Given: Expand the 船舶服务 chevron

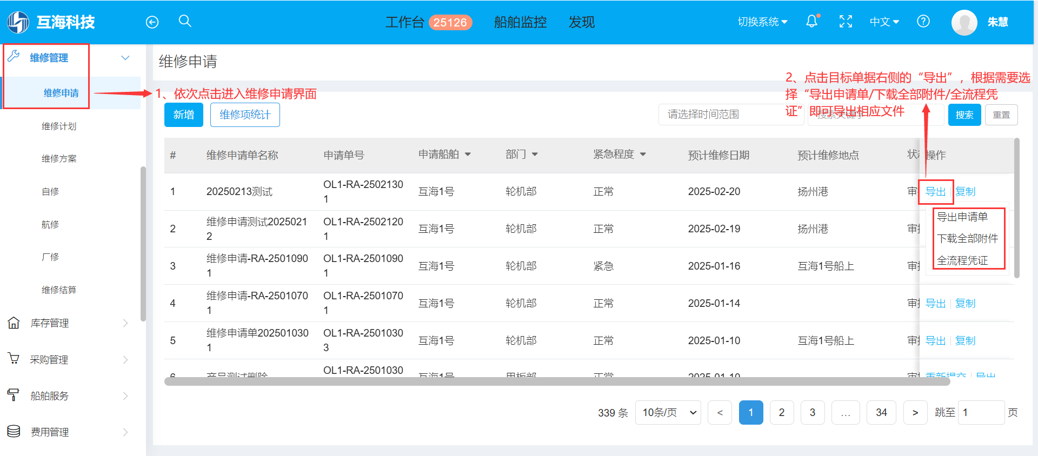Looking at the screenshot, I should click(x=125, y=396).
